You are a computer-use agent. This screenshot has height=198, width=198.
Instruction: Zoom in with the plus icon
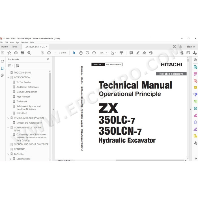[x=94, y=53]
